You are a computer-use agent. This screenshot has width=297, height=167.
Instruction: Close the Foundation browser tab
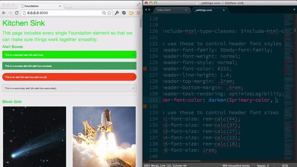click(60, 6)
